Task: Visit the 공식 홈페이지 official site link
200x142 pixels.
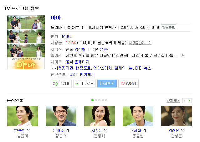Action: pos(77,62)
